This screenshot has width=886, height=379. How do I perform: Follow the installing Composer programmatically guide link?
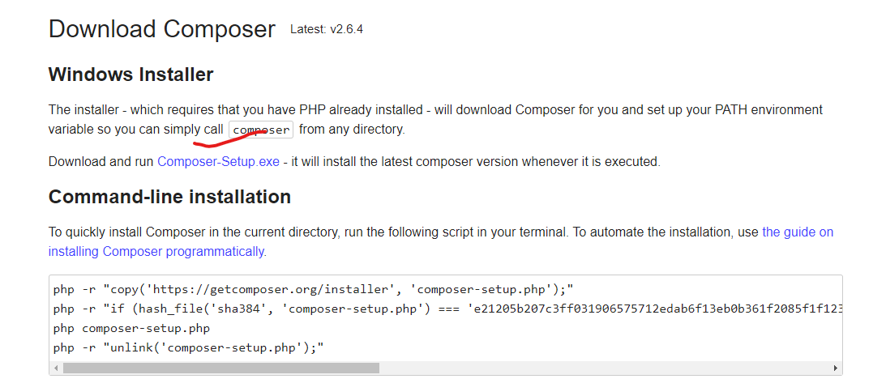click(441, 242)
